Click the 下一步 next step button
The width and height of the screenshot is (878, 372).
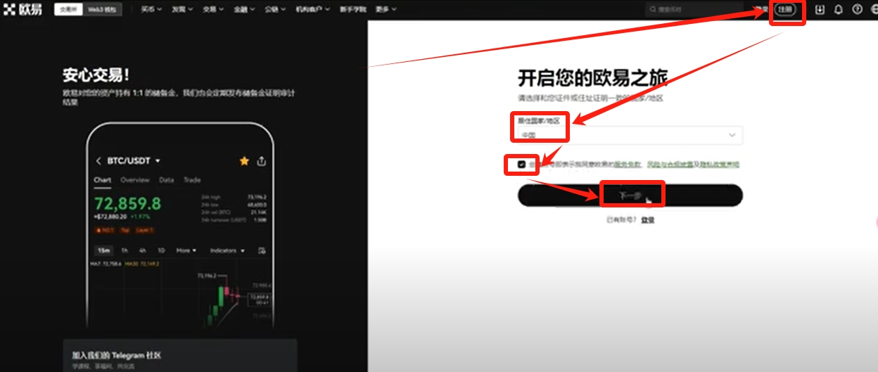point(630,195)
